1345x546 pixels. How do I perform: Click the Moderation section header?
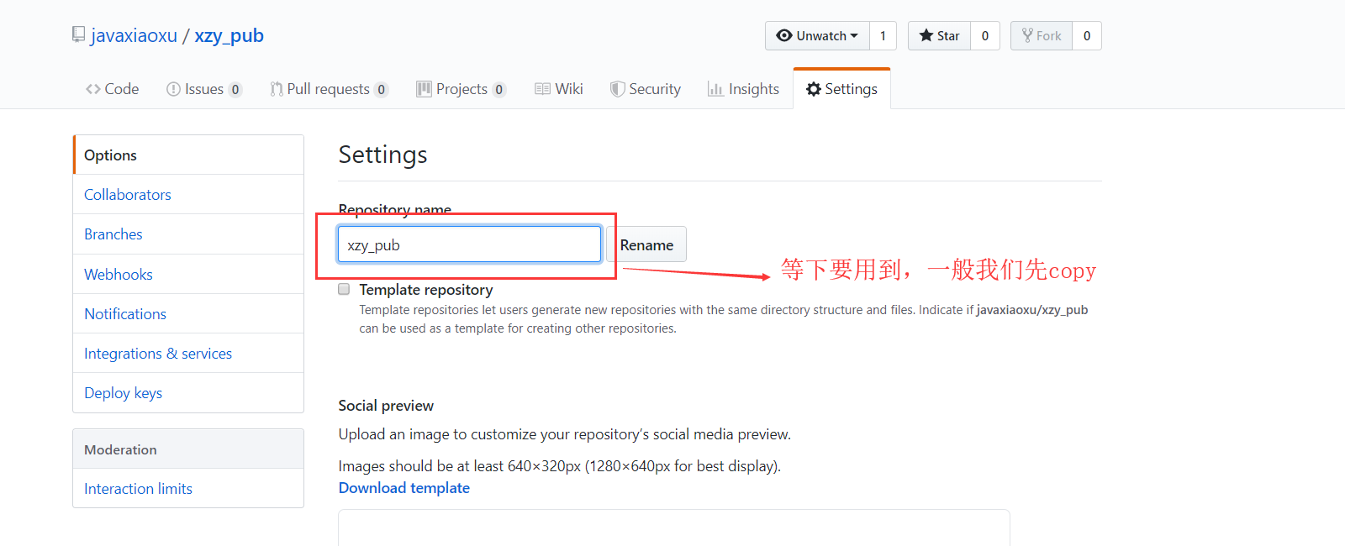(188, 449)
